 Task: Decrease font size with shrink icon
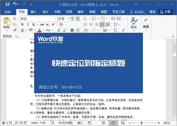coord(64,30)
